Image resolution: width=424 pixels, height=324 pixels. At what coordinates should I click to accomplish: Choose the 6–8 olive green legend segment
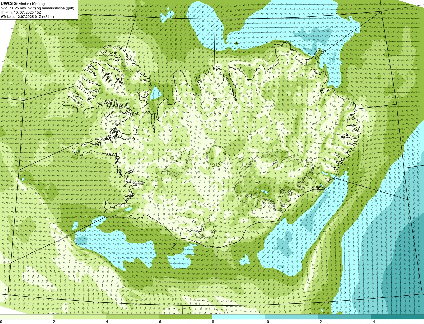point(185,317)
